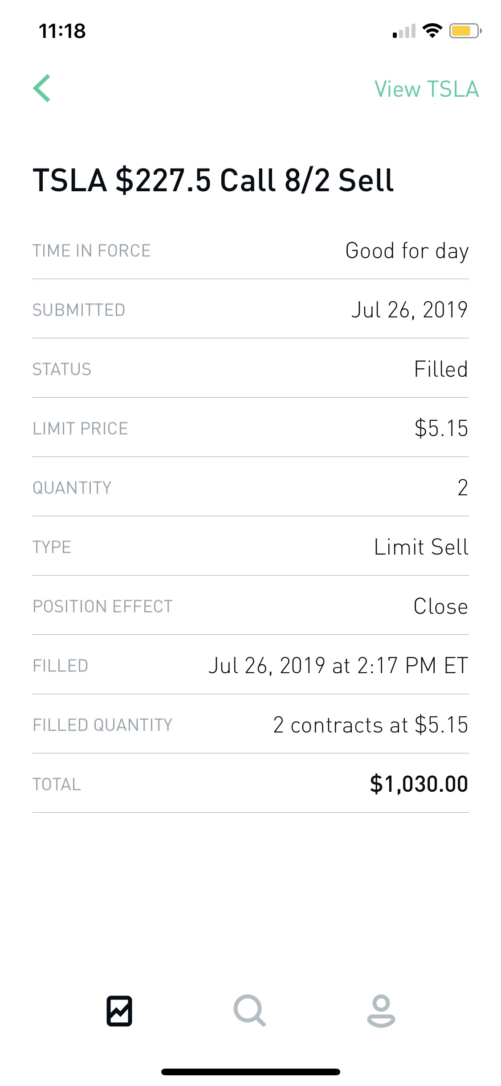Tap the green back arrow
Screen dimensions: 501x1086
tap(41, 88)
